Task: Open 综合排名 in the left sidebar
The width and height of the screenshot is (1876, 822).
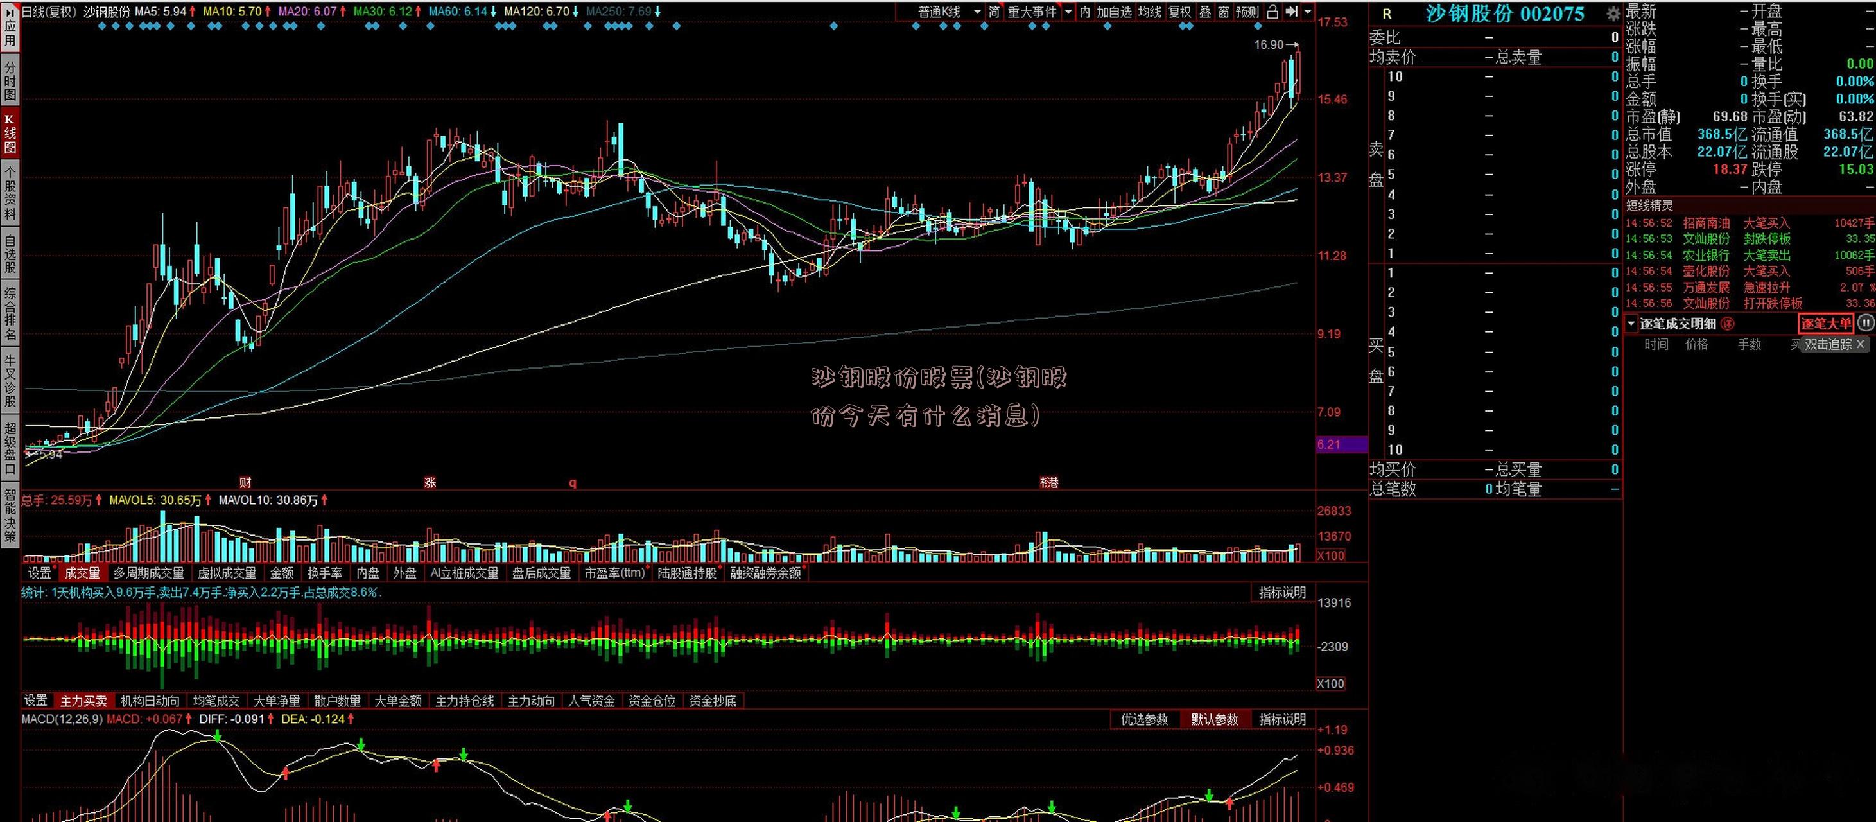Action: point(10,314)
